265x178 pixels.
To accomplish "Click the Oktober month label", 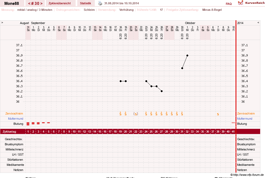I will [x=190, y=23].
